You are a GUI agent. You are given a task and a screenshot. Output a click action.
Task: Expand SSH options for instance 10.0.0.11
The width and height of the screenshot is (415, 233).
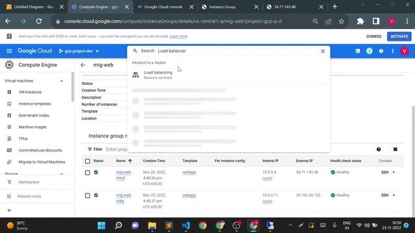point(394,195)
